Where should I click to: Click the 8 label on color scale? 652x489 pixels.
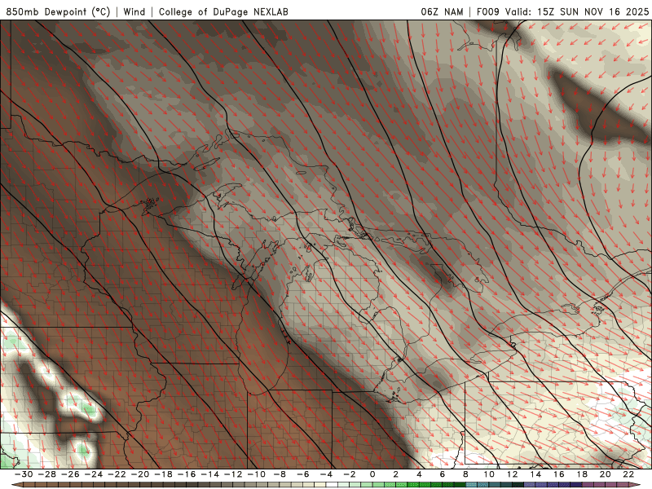(x=465, y=474)
